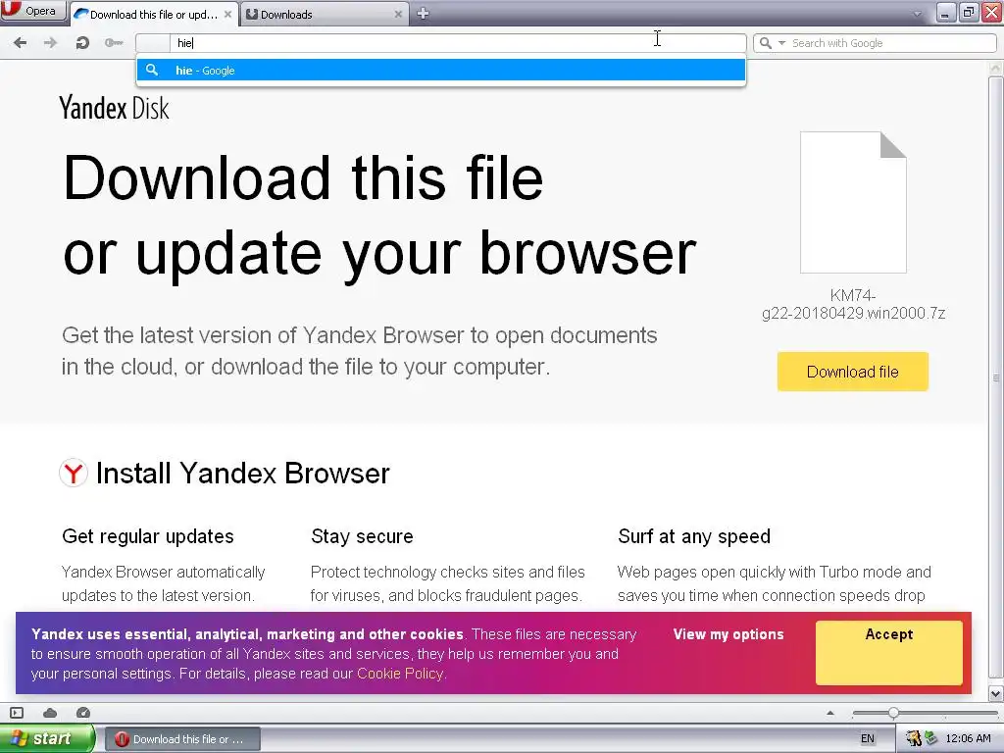
Task: Click in the address bar field
Action: pyautogui.click(x=440, y=43)
